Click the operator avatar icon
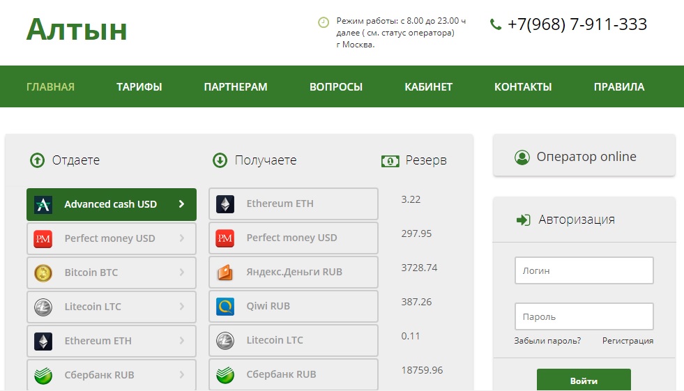This screenshot has width=684, height=391. coord(522,157)
